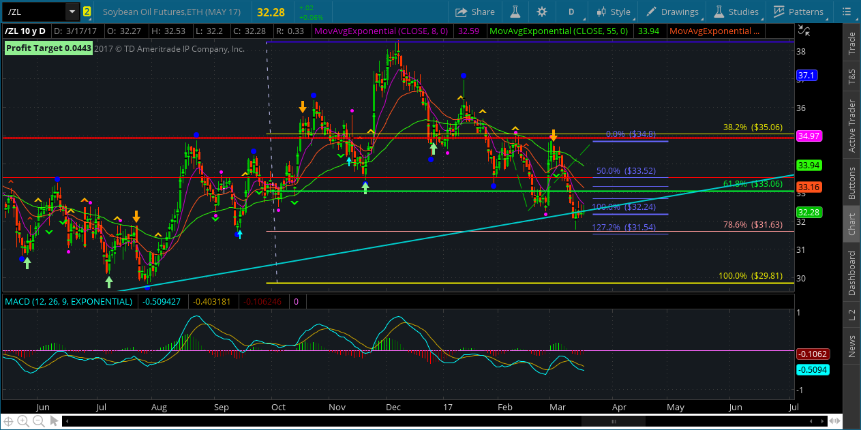The width and height of the screenshot is (861, 430).
Task: Click the yellow number 2 link badge
Action: [x=87, y=12]
